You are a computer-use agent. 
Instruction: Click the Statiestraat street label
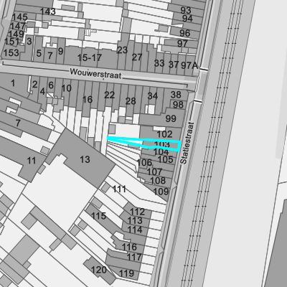tap(187, 143)
